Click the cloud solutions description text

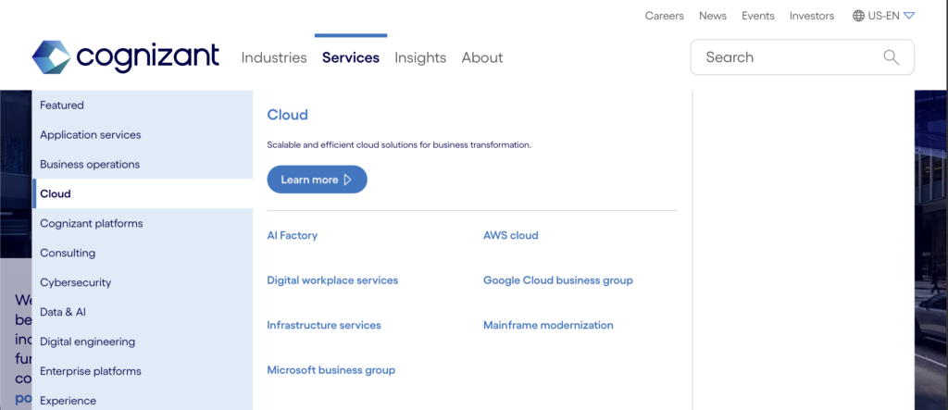tap(399, 145)
